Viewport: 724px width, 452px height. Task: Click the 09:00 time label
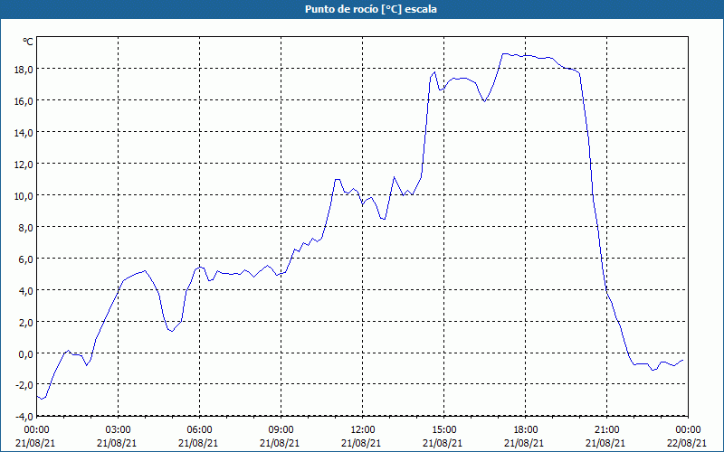click(x=281, y=430)
